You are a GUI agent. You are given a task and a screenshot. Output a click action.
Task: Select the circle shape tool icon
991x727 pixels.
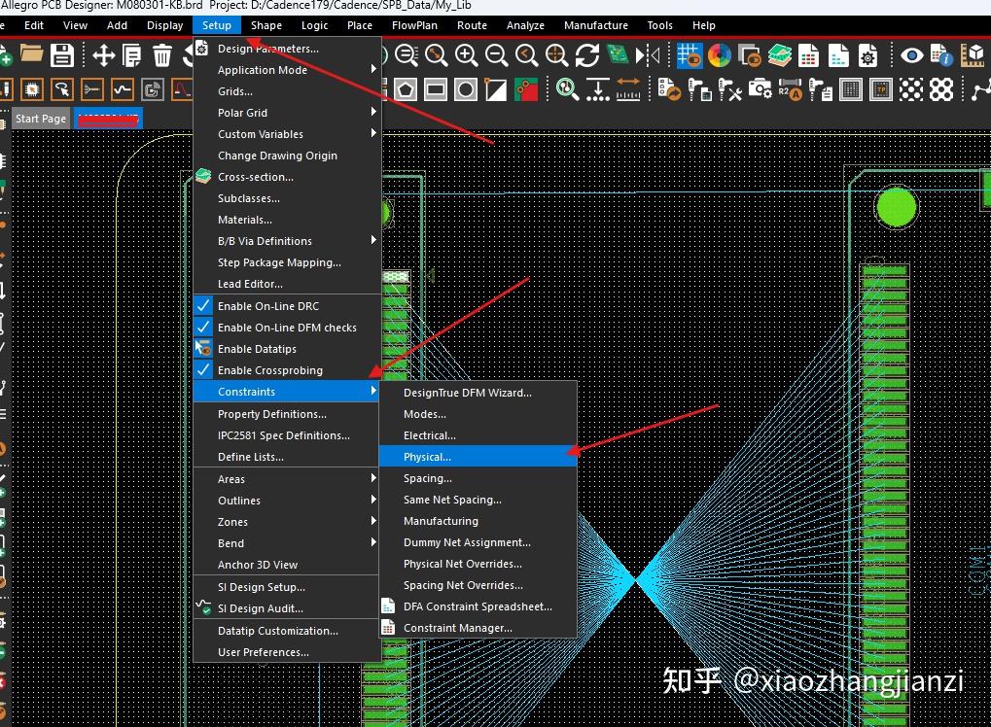coord(466,89)
